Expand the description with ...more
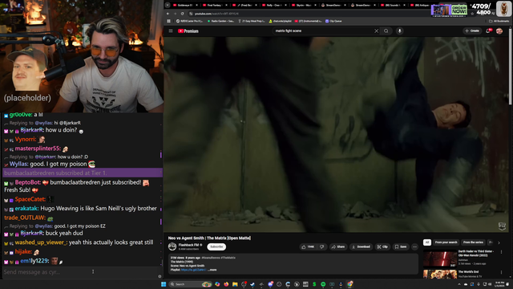 click(x=212, y=270)
